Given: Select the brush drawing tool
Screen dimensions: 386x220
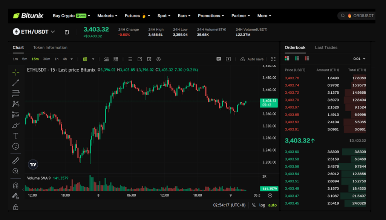Looking at the screenshot, I should [x=15, y=125].
